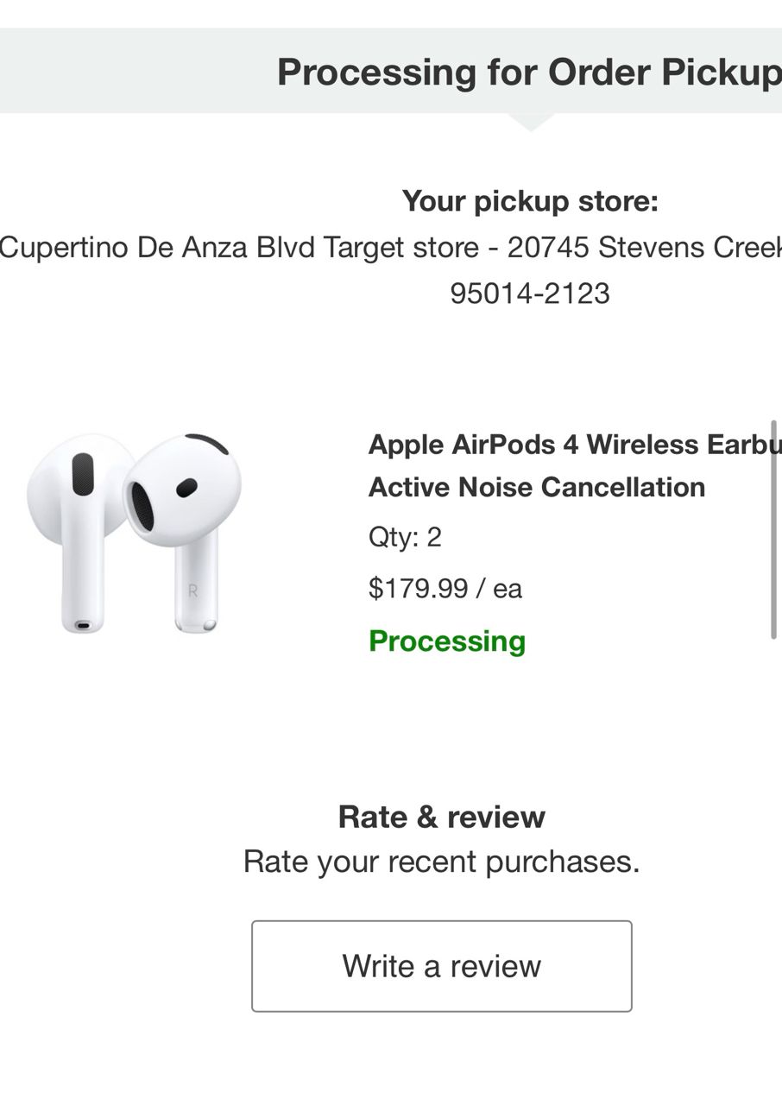Click the Rate & review heading
Screen dimensions: 782x1105
coord(441,817)
